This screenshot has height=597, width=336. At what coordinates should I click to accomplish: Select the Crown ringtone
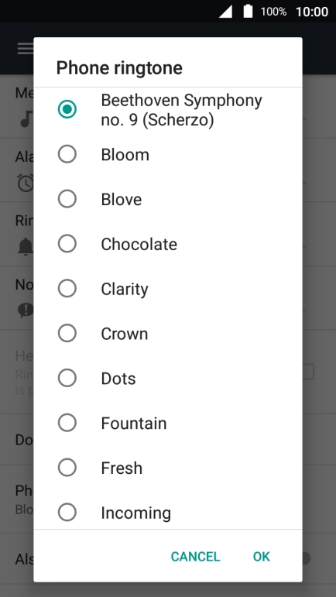[67, 334]
